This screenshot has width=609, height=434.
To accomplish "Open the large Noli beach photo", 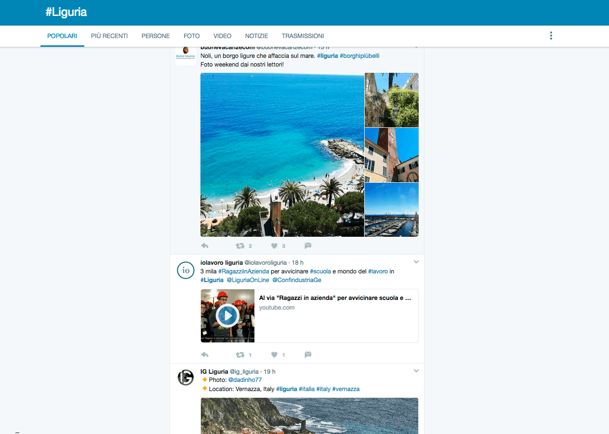I will click(282, 155).
